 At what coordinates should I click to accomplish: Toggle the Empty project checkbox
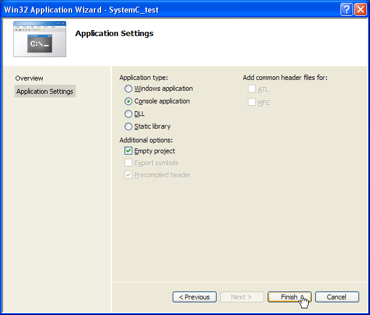click(128, 151)
